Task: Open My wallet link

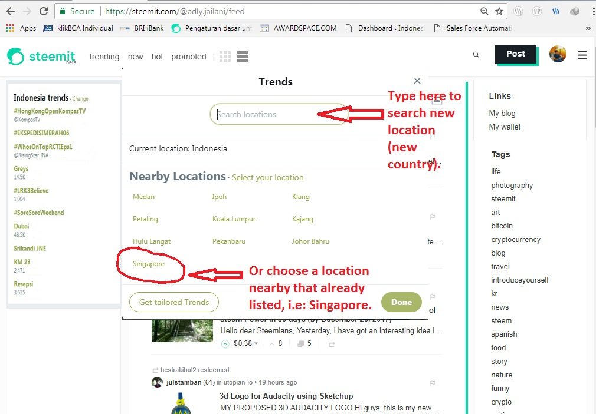Action: pos(505,127)
